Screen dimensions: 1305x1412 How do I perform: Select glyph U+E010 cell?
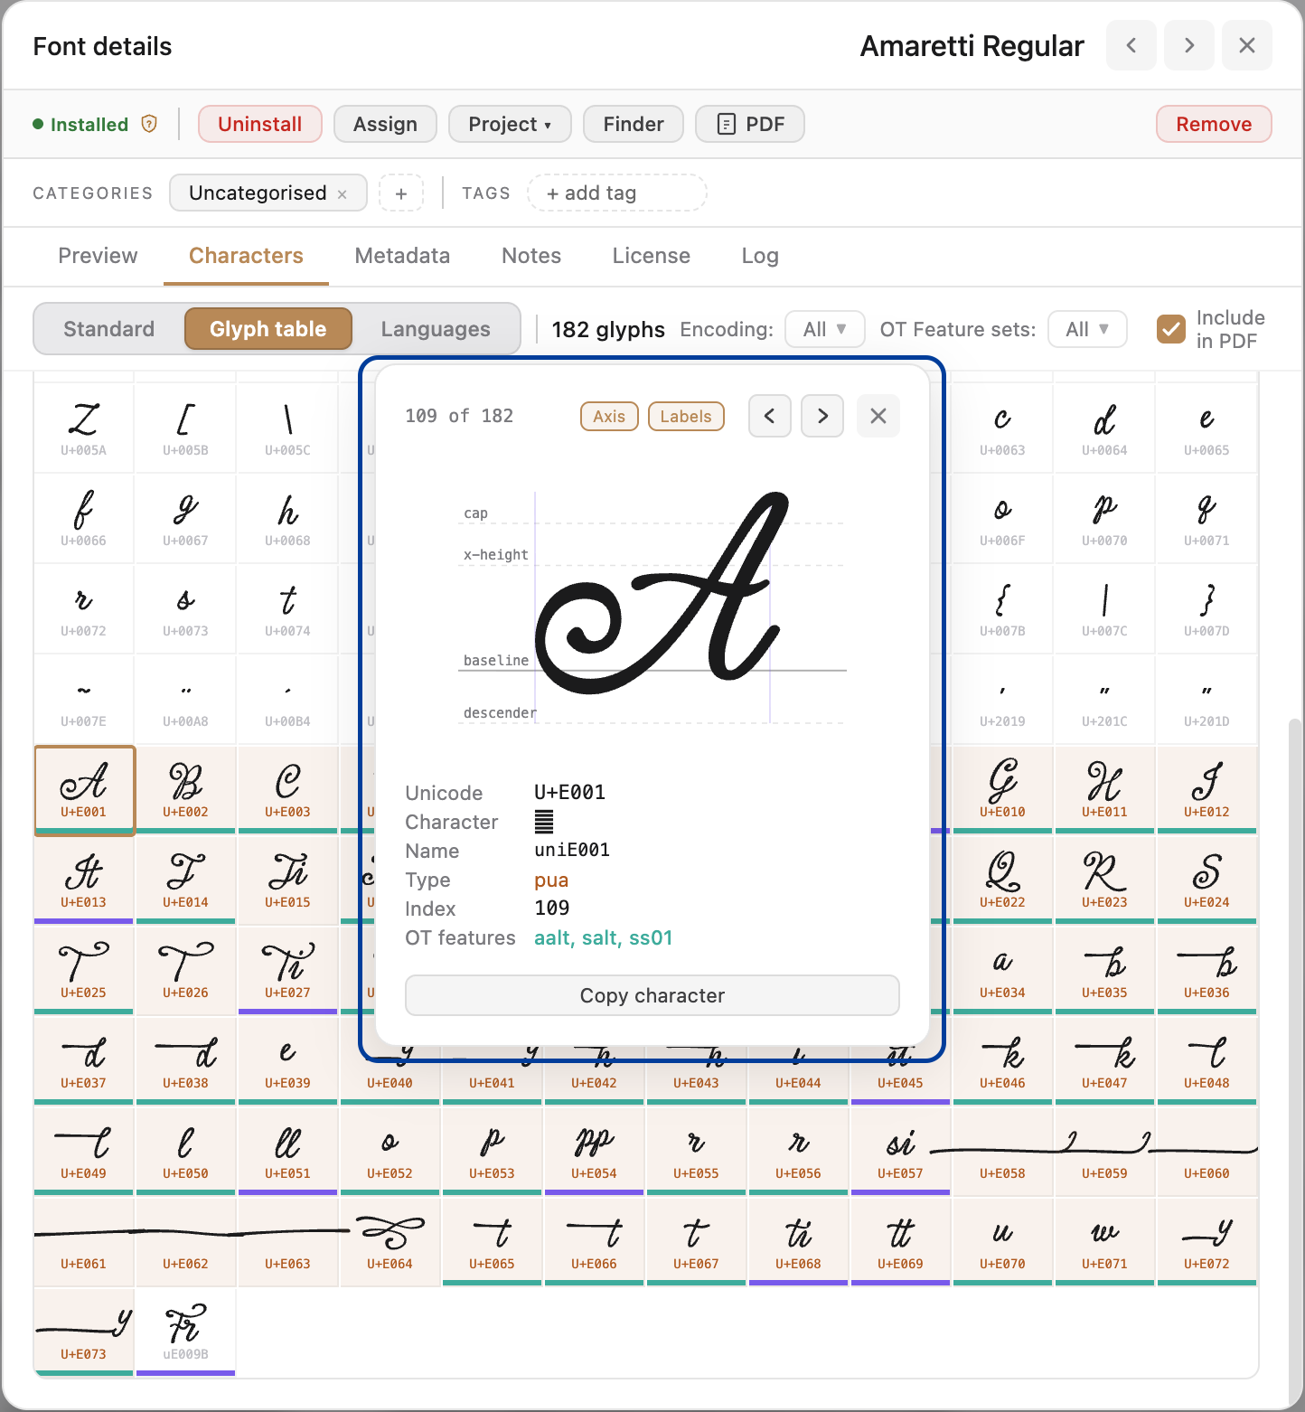[x=1002, y=790]
